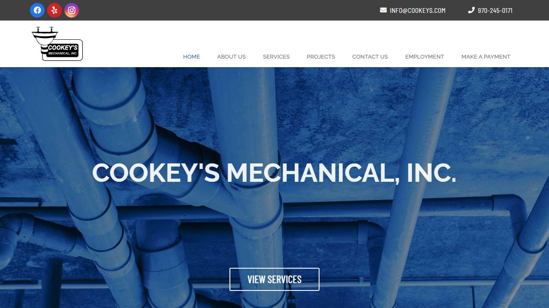Screen dimensions: 549x308
Task: Click the Cookey's Mechanical logo
Action: [57, 44]
